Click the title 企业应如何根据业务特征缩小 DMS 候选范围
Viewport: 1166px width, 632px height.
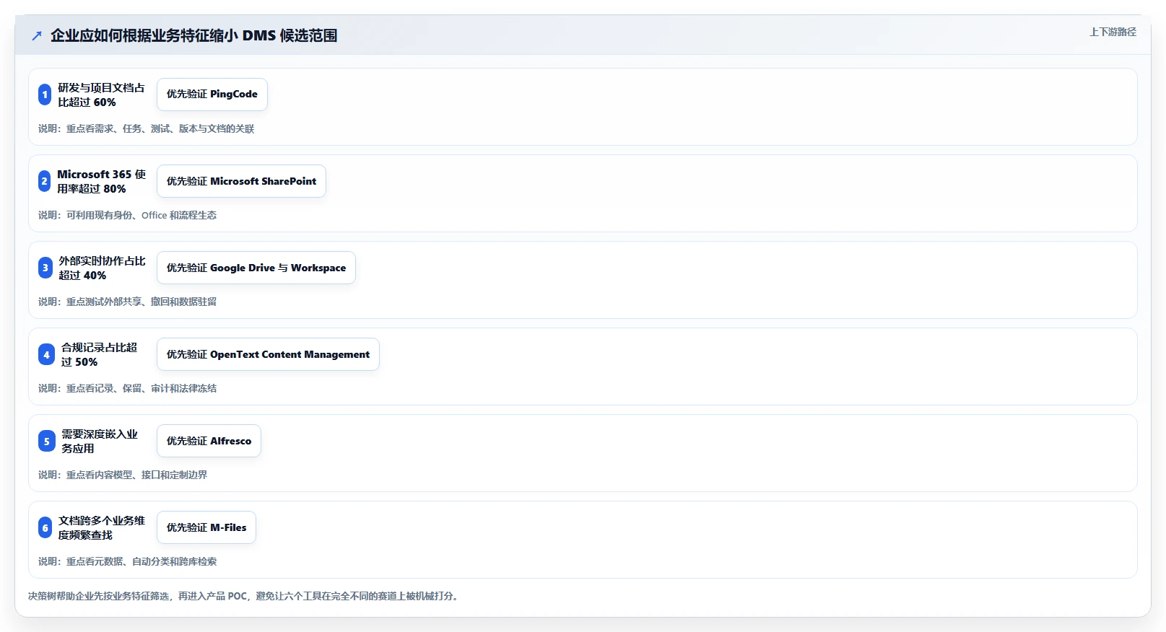[x=193, y=35]
